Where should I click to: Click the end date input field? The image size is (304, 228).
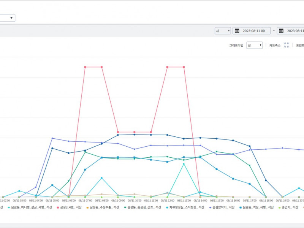click(295, 31)
